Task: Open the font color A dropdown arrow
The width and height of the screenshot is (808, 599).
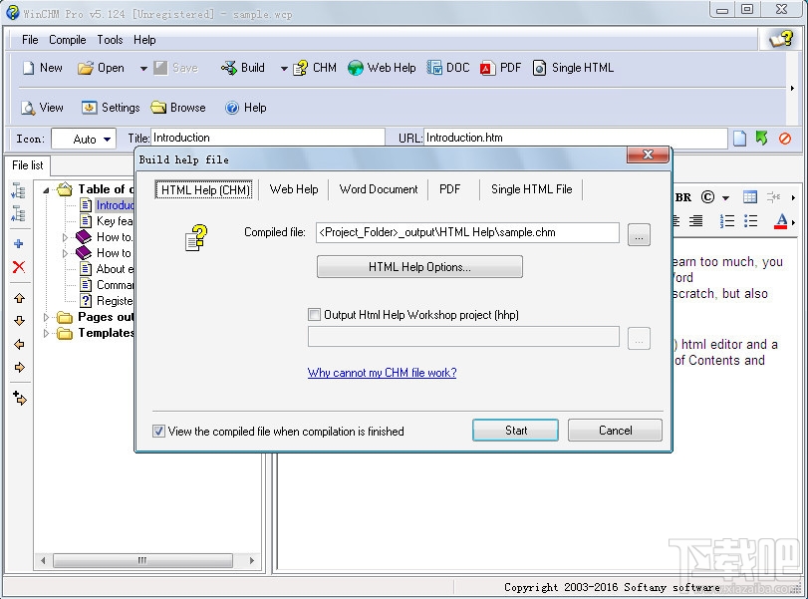Action: (x=794, y=221)
